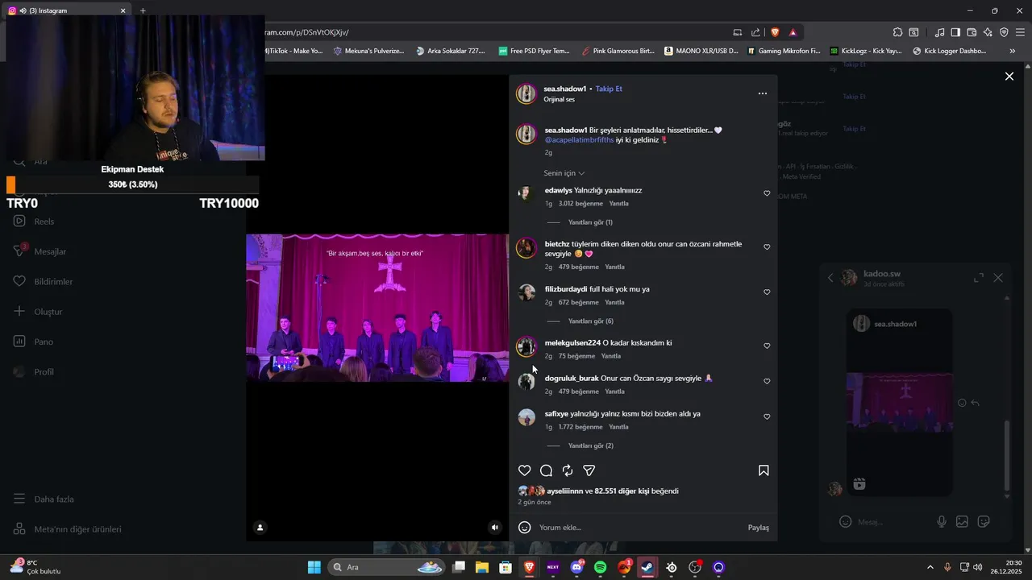Expand the 6 replies under filizburdaydi's comment
The width and height of the screenshot is (1032, 580).
(591, 321)
